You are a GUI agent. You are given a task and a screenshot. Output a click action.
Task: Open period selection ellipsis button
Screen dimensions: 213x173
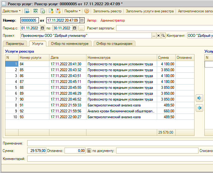(x=81, y=28)
